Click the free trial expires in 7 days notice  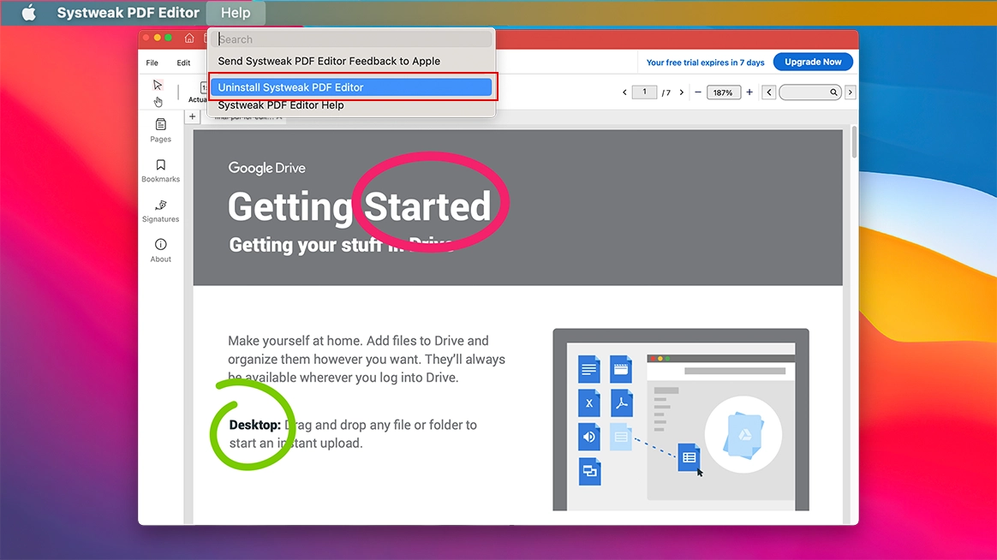click(705, 63)
